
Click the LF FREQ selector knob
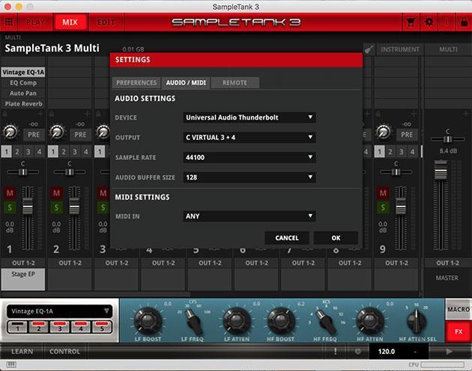point(193,322)
